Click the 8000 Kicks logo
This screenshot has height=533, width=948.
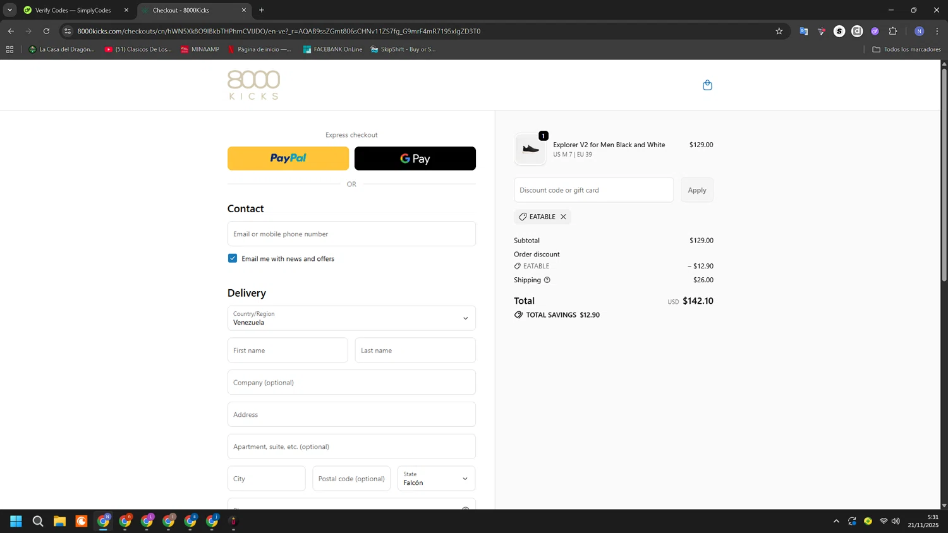pos(253,85)
